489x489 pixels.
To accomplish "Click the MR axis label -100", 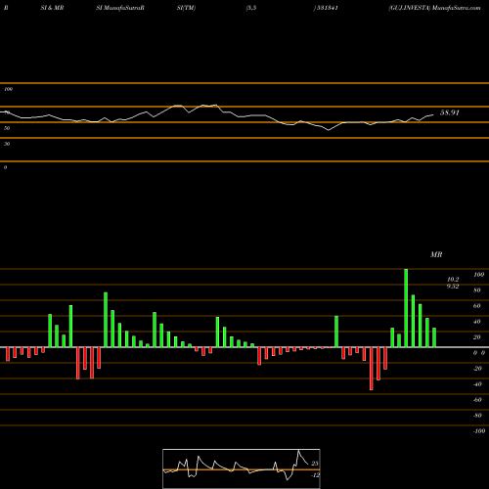I will point(479,431).
